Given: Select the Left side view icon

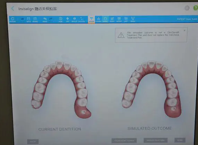Looking at the screenshot, I should (x=126, y=19).
